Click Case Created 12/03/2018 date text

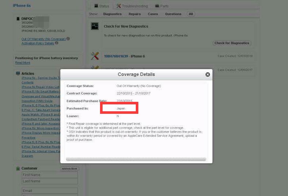(x=235, y=56)
